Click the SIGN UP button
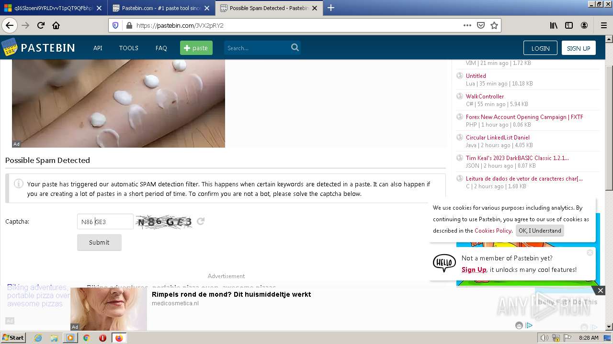Screen dimensions: 613x344 (x=579, y=48)
